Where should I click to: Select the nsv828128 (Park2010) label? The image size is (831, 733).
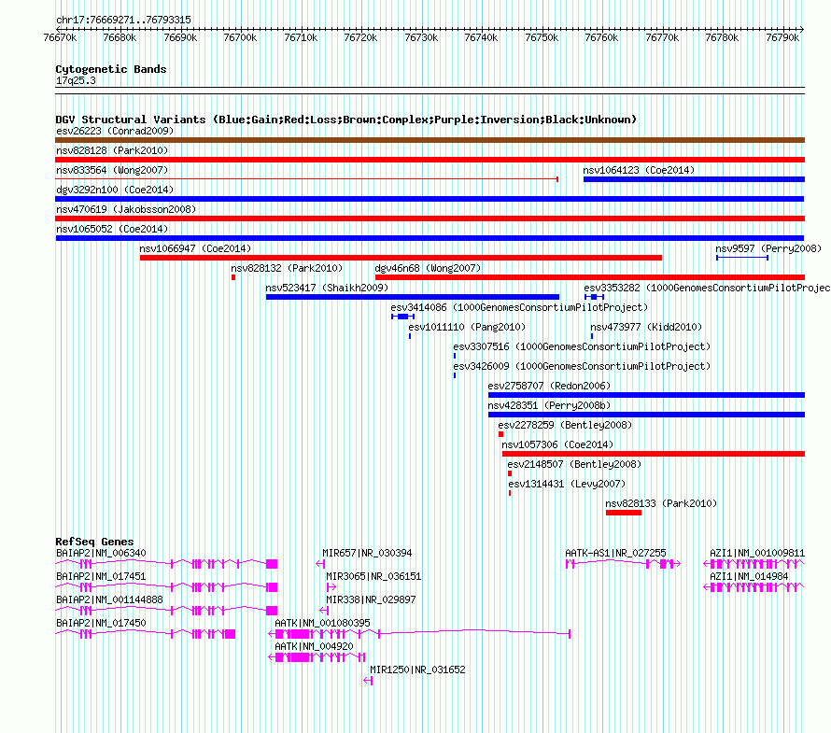(x=112, y=150)
